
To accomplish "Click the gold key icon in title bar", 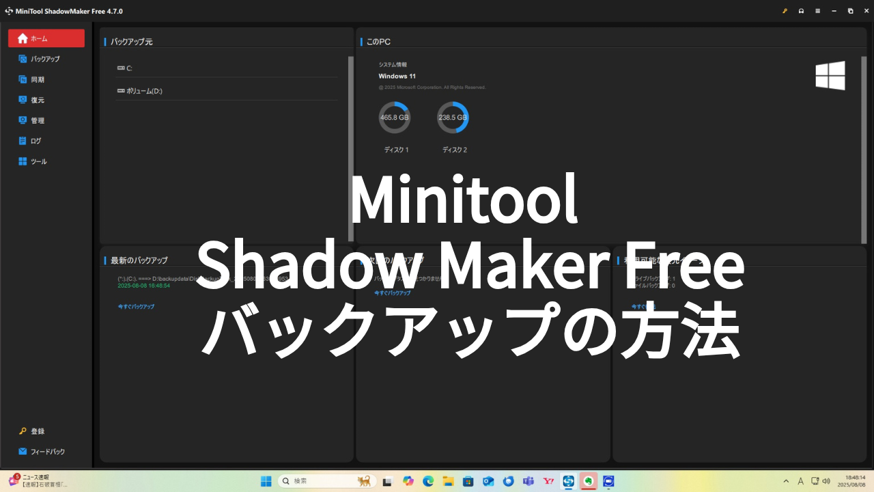I will 785,11.
